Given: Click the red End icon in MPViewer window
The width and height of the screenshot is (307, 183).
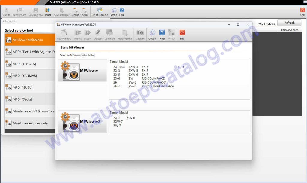Looking at the screenshot, I should pyautogui.click(x=182, y=34).
